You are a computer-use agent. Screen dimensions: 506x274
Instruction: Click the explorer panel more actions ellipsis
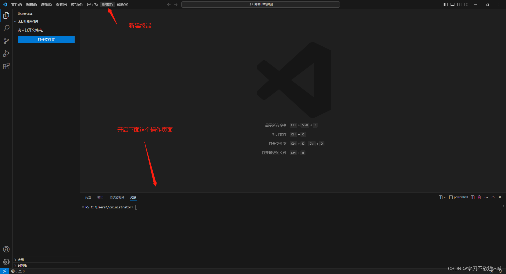[x=74, y=14]
